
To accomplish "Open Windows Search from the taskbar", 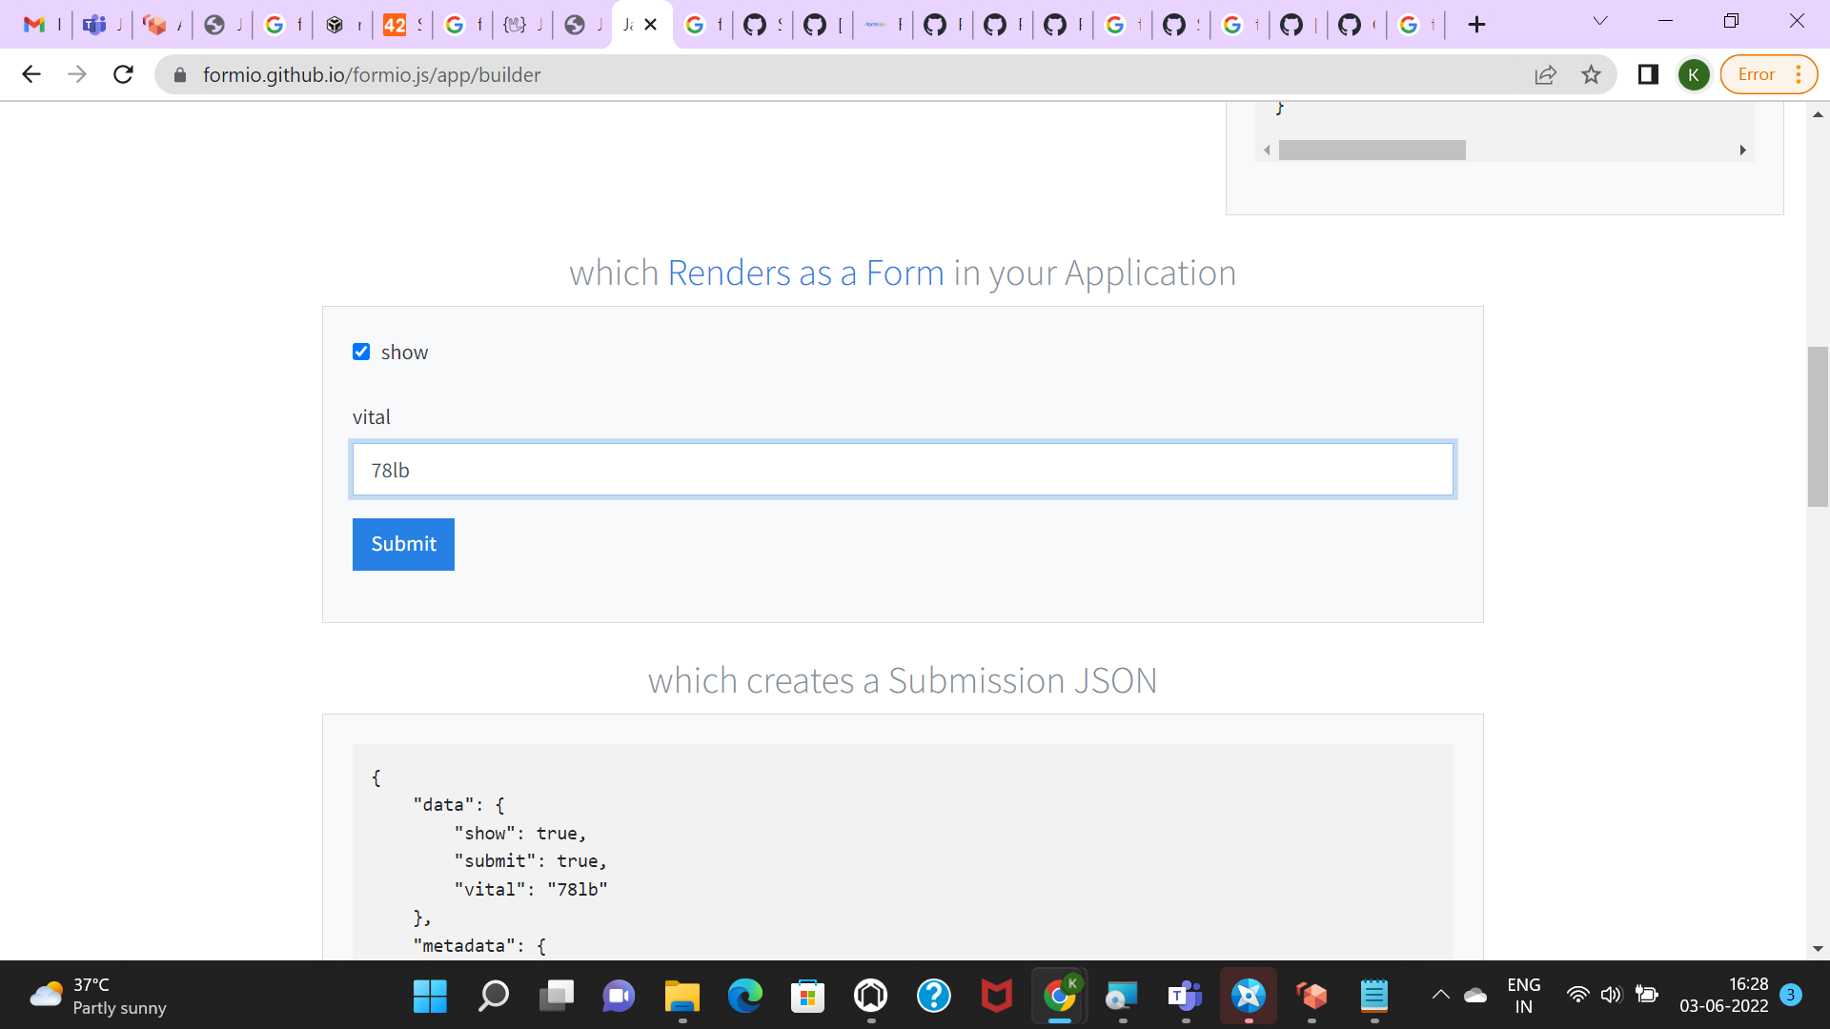I will point(493,997).
